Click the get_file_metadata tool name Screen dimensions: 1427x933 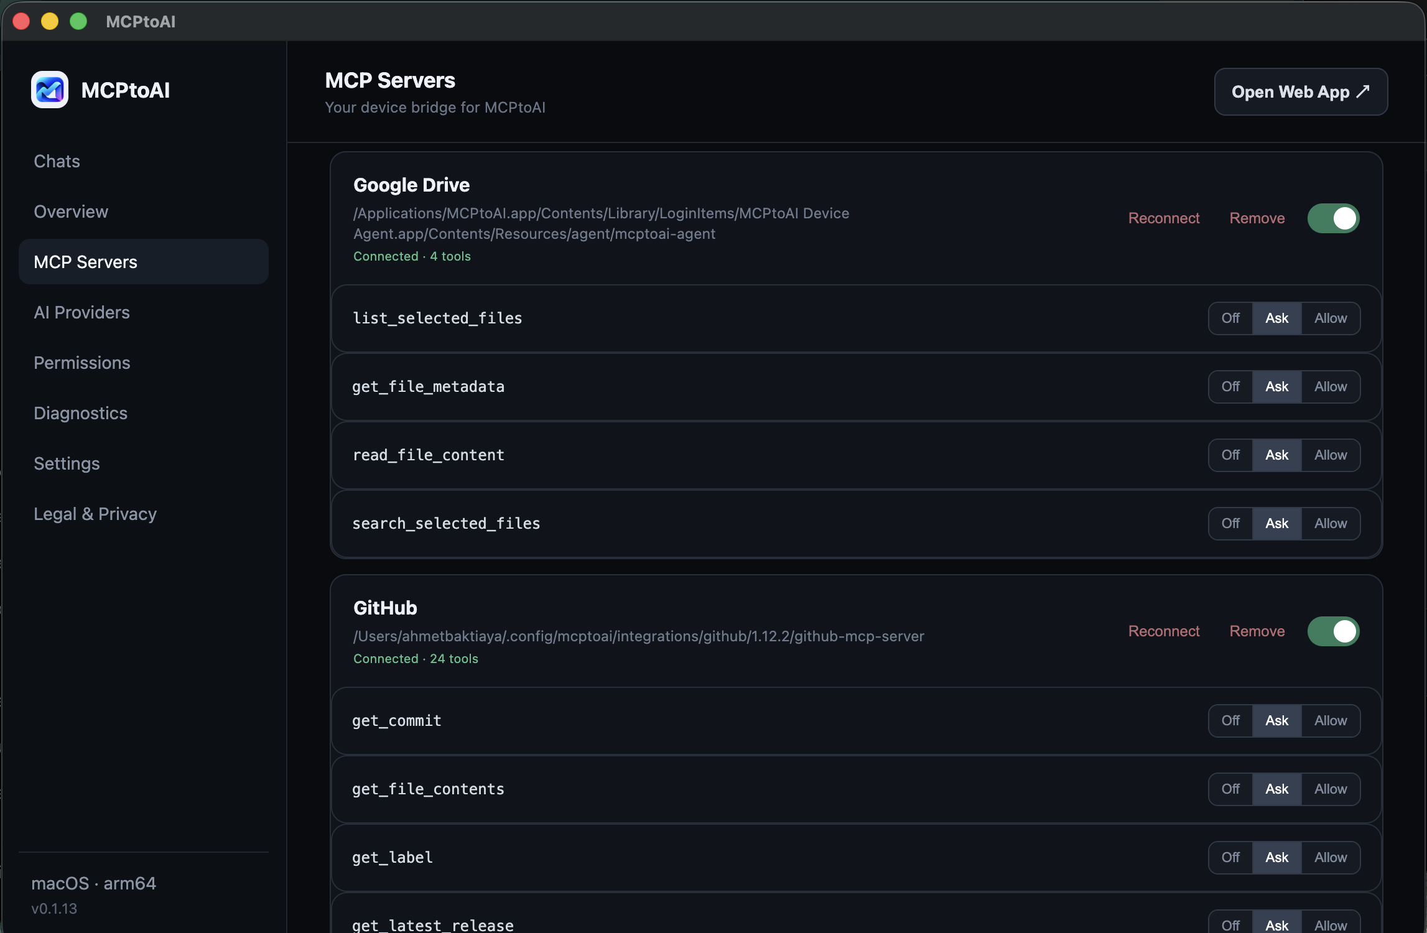pos(428,387)
